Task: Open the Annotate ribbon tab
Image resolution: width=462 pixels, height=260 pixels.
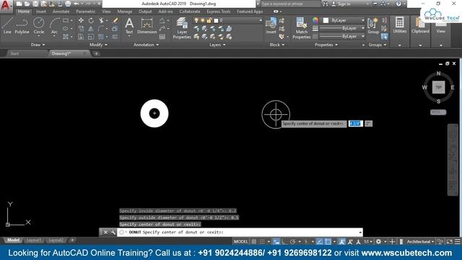Action: point(61,12)
